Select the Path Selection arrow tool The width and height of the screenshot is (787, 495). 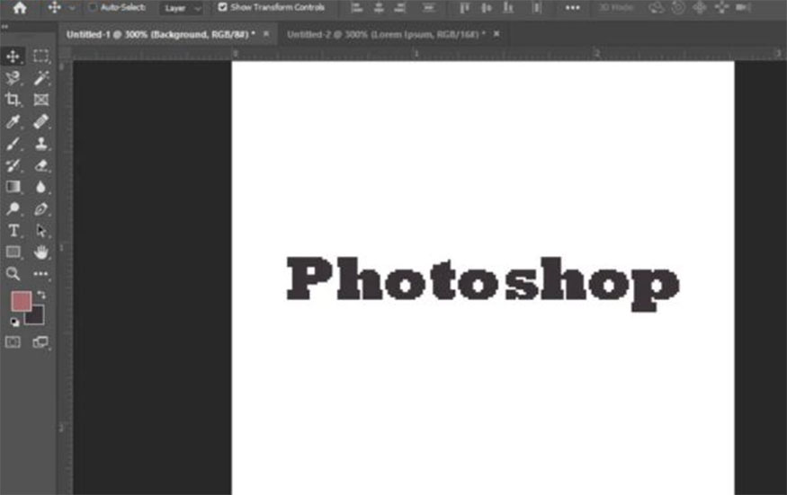click(x=40, y=230)
